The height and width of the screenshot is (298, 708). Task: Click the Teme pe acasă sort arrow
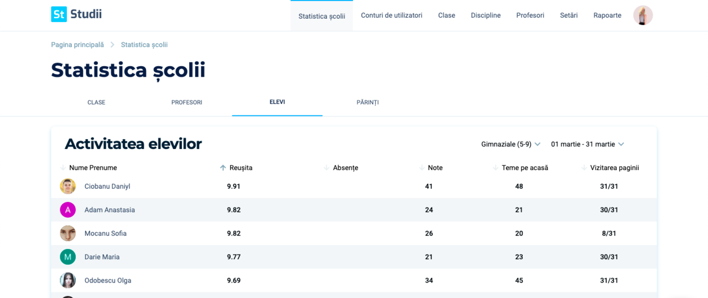pyautogui.click(x=496, y=168)
